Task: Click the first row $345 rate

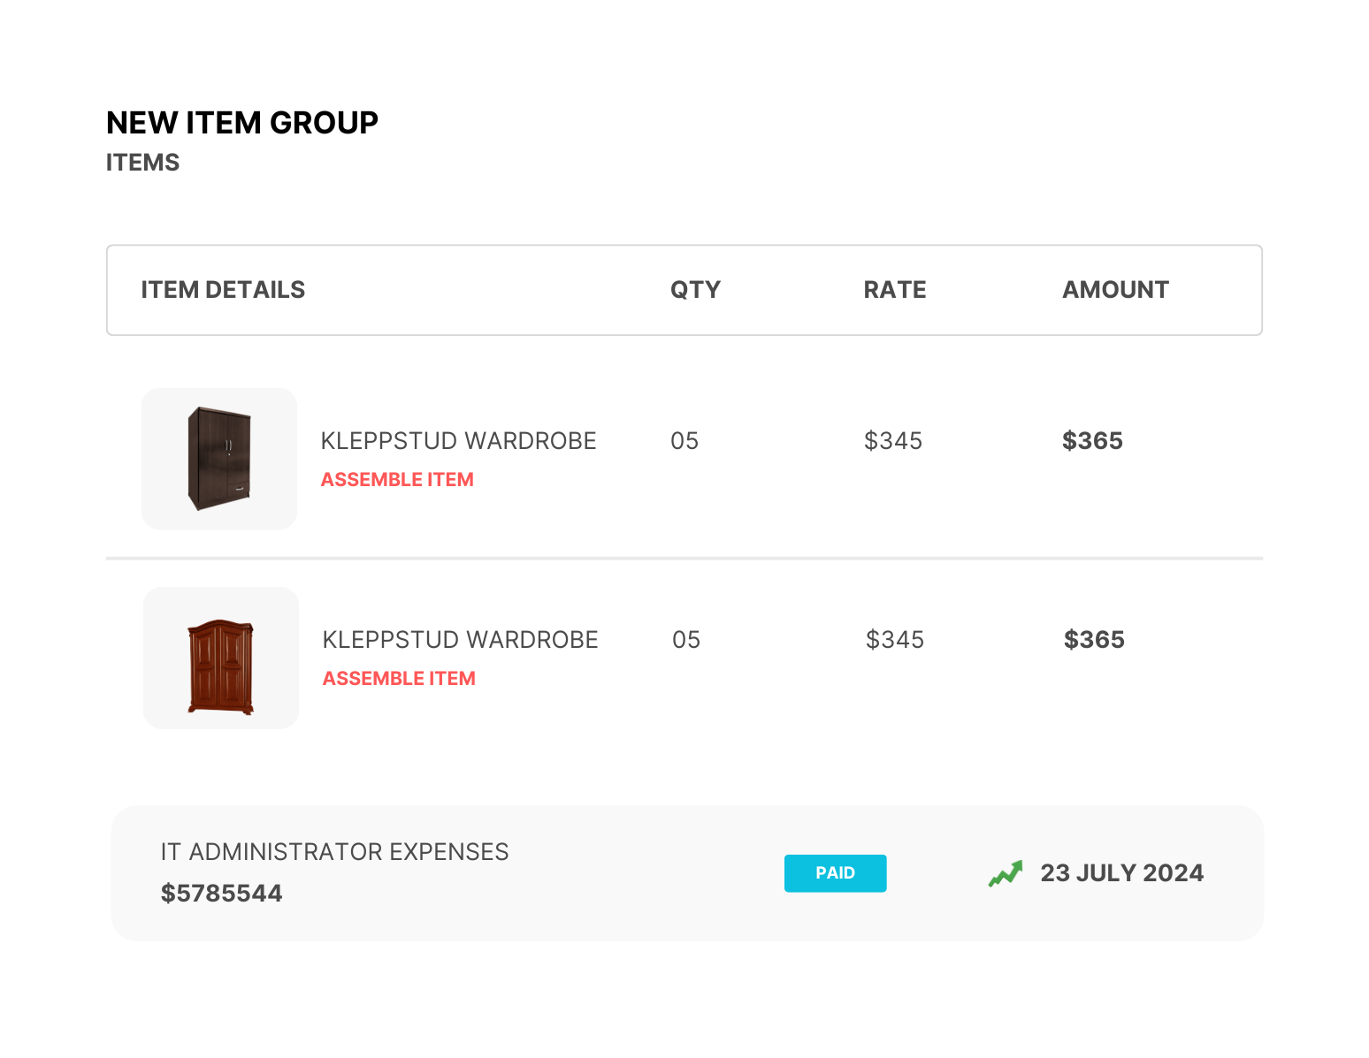Action: [x=892, y=441]
